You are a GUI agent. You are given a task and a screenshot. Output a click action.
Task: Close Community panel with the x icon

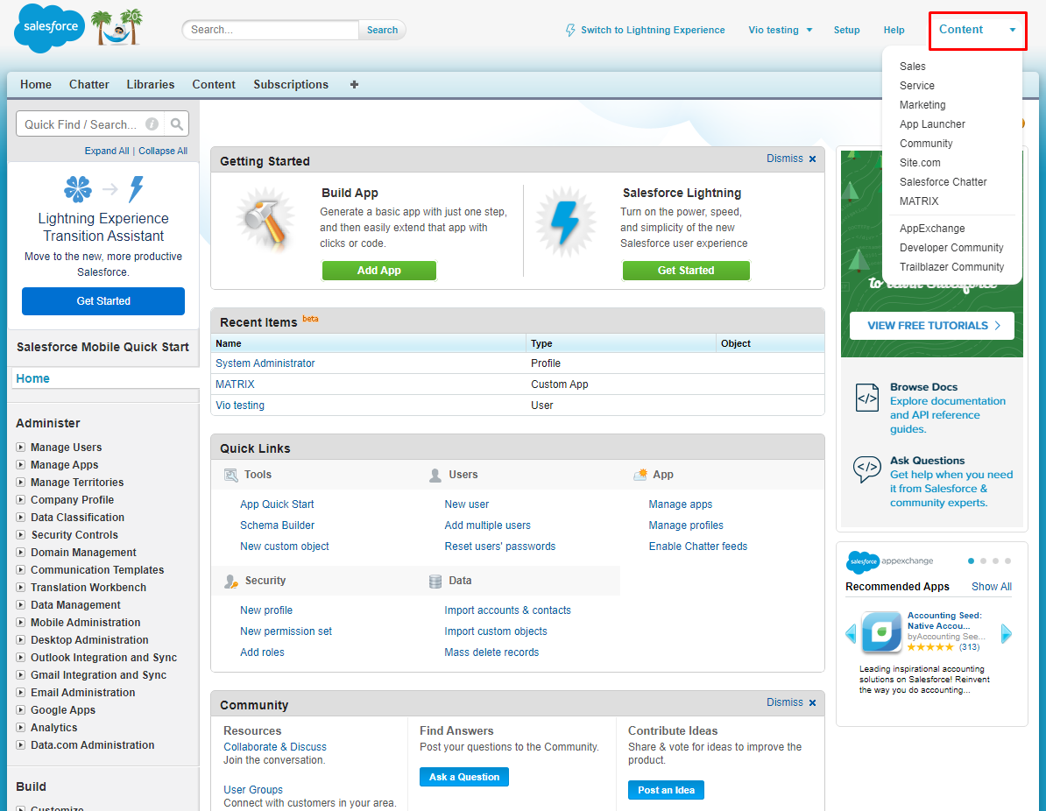[x=812, y=703]
